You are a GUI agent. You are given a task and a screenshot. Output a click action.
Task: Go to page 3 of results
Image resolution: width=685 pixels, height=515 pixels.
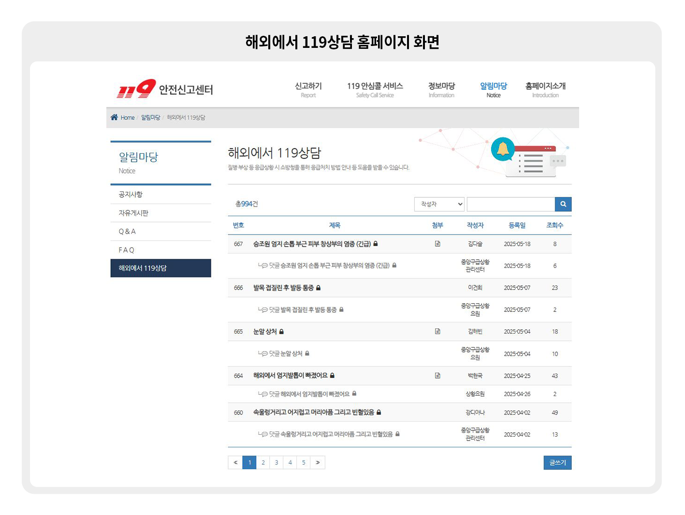277,463
